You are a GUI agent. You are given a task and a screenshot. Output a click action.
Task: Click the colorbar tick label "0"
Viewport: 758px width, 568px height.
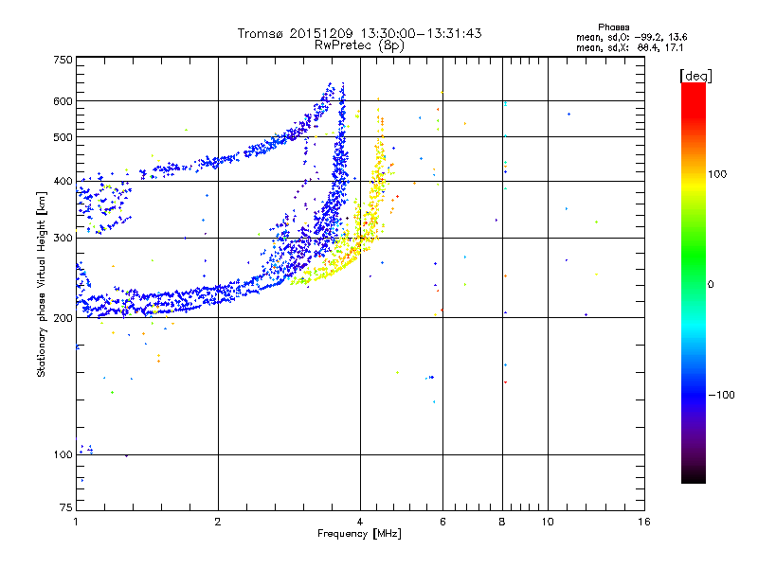tap(711, 285)
